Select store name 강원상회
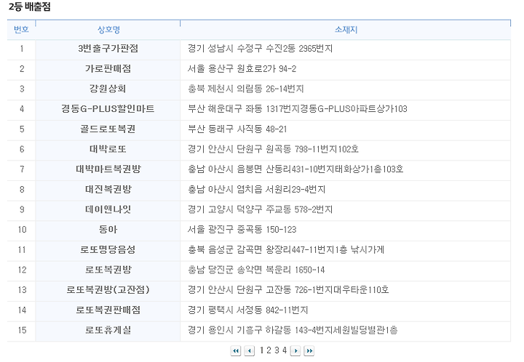524x362 pixels. point(108,89)
